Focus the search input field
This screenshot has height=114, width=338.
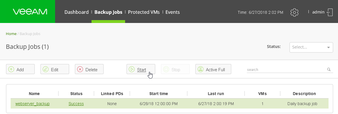[286, 69]
